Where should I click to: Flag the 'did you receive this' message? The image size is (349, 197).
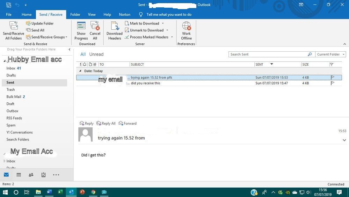coord(333,83)
